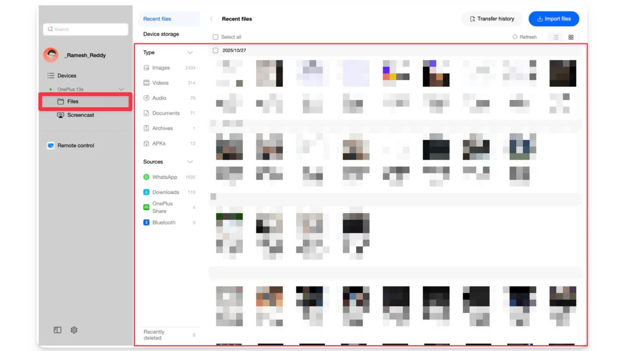Click the Import files button
This screenshot has width=624, height=351.
point(554,19)
